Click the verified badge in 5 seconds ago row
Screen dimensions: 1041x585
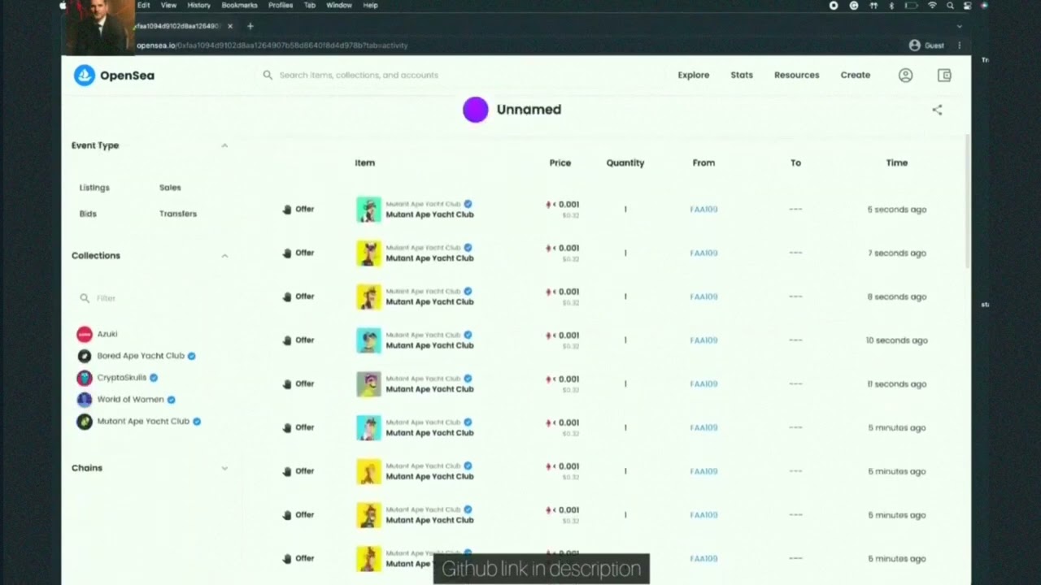468,204
